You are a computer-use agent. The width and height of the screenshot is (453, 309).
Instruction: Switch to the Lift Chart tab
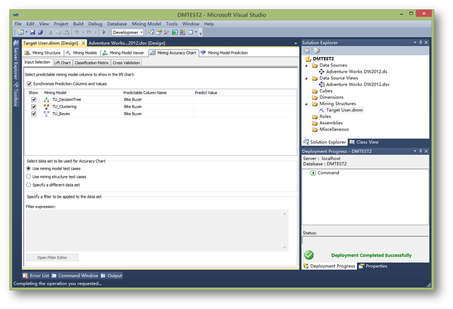[x=62, y=63]
